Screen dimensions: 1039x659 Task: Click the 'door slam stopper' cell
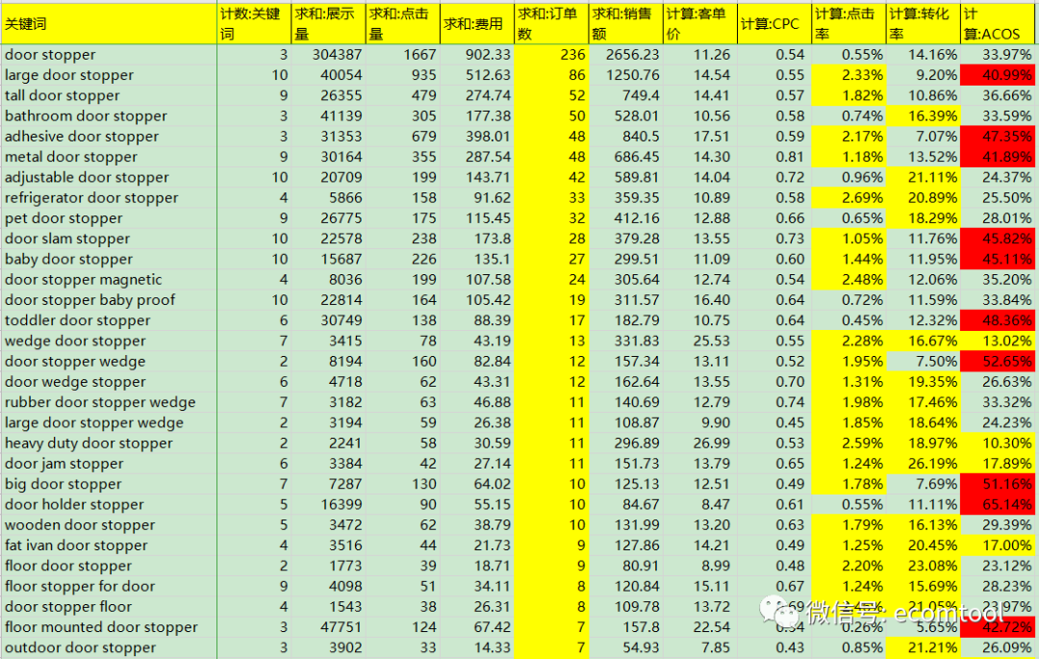click(x=109, y=239)
